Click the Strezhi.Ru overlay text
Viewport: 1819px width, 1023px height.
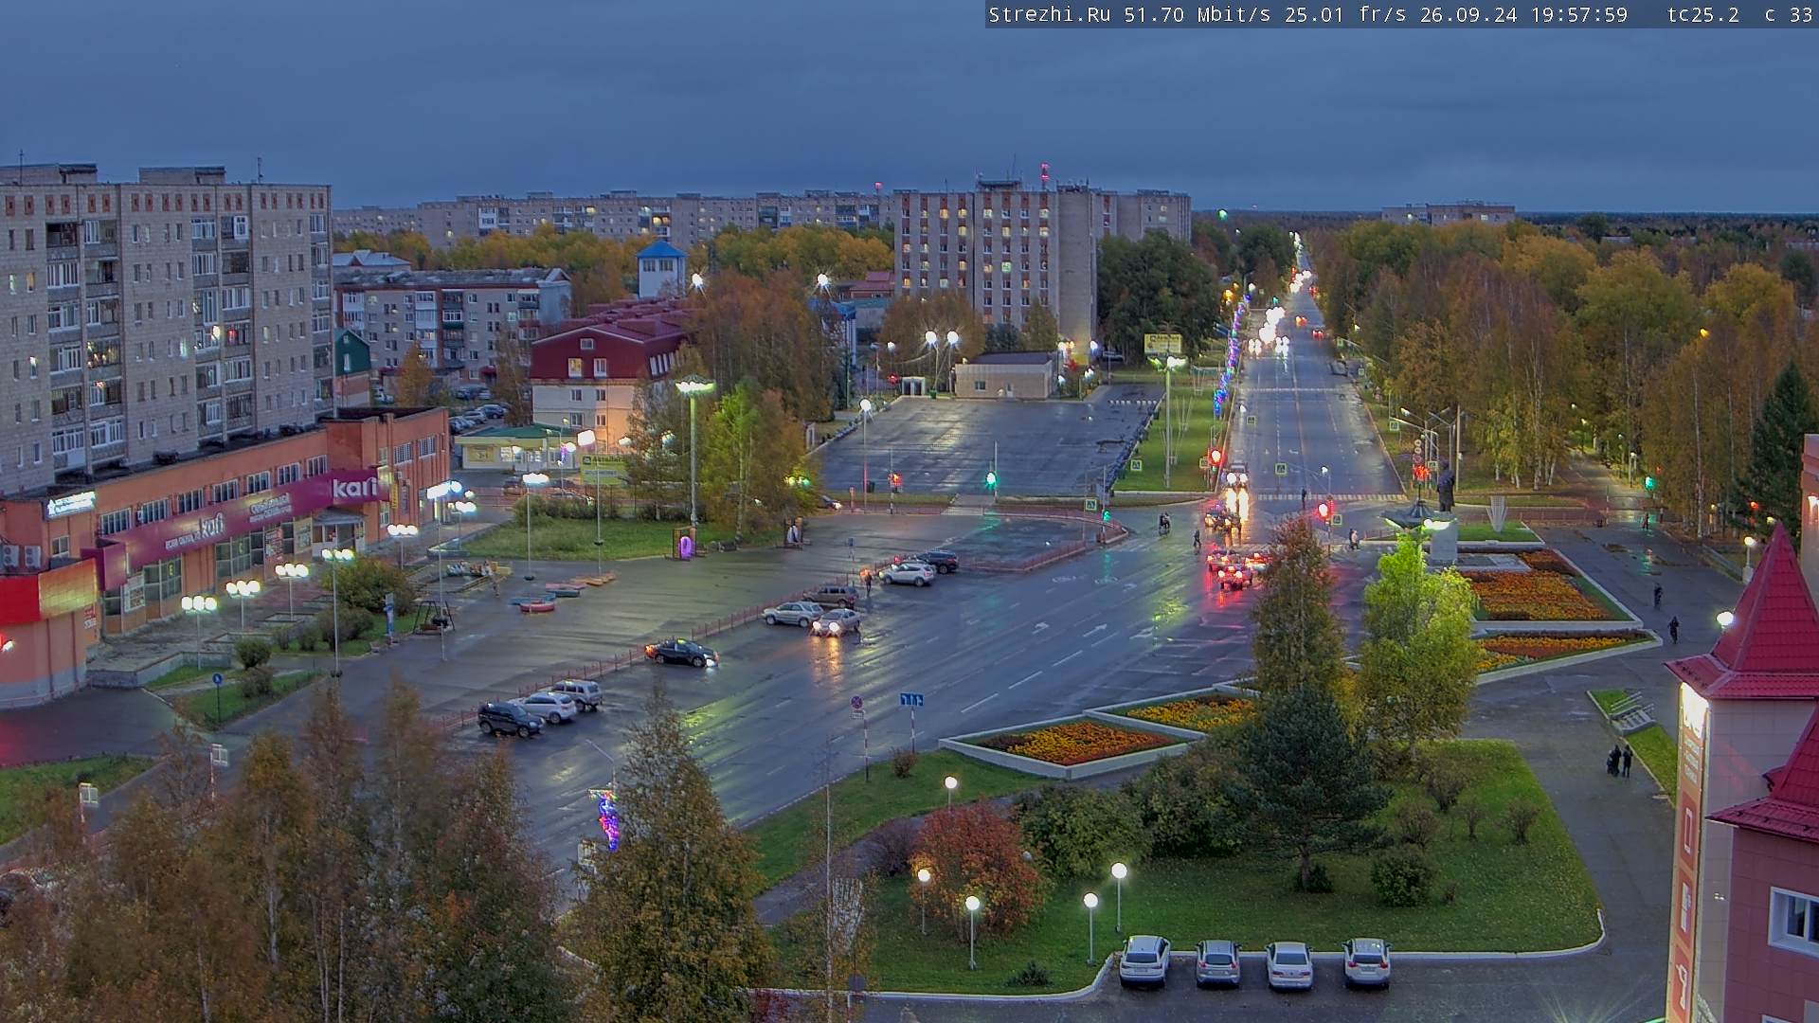click(1049, 15)
